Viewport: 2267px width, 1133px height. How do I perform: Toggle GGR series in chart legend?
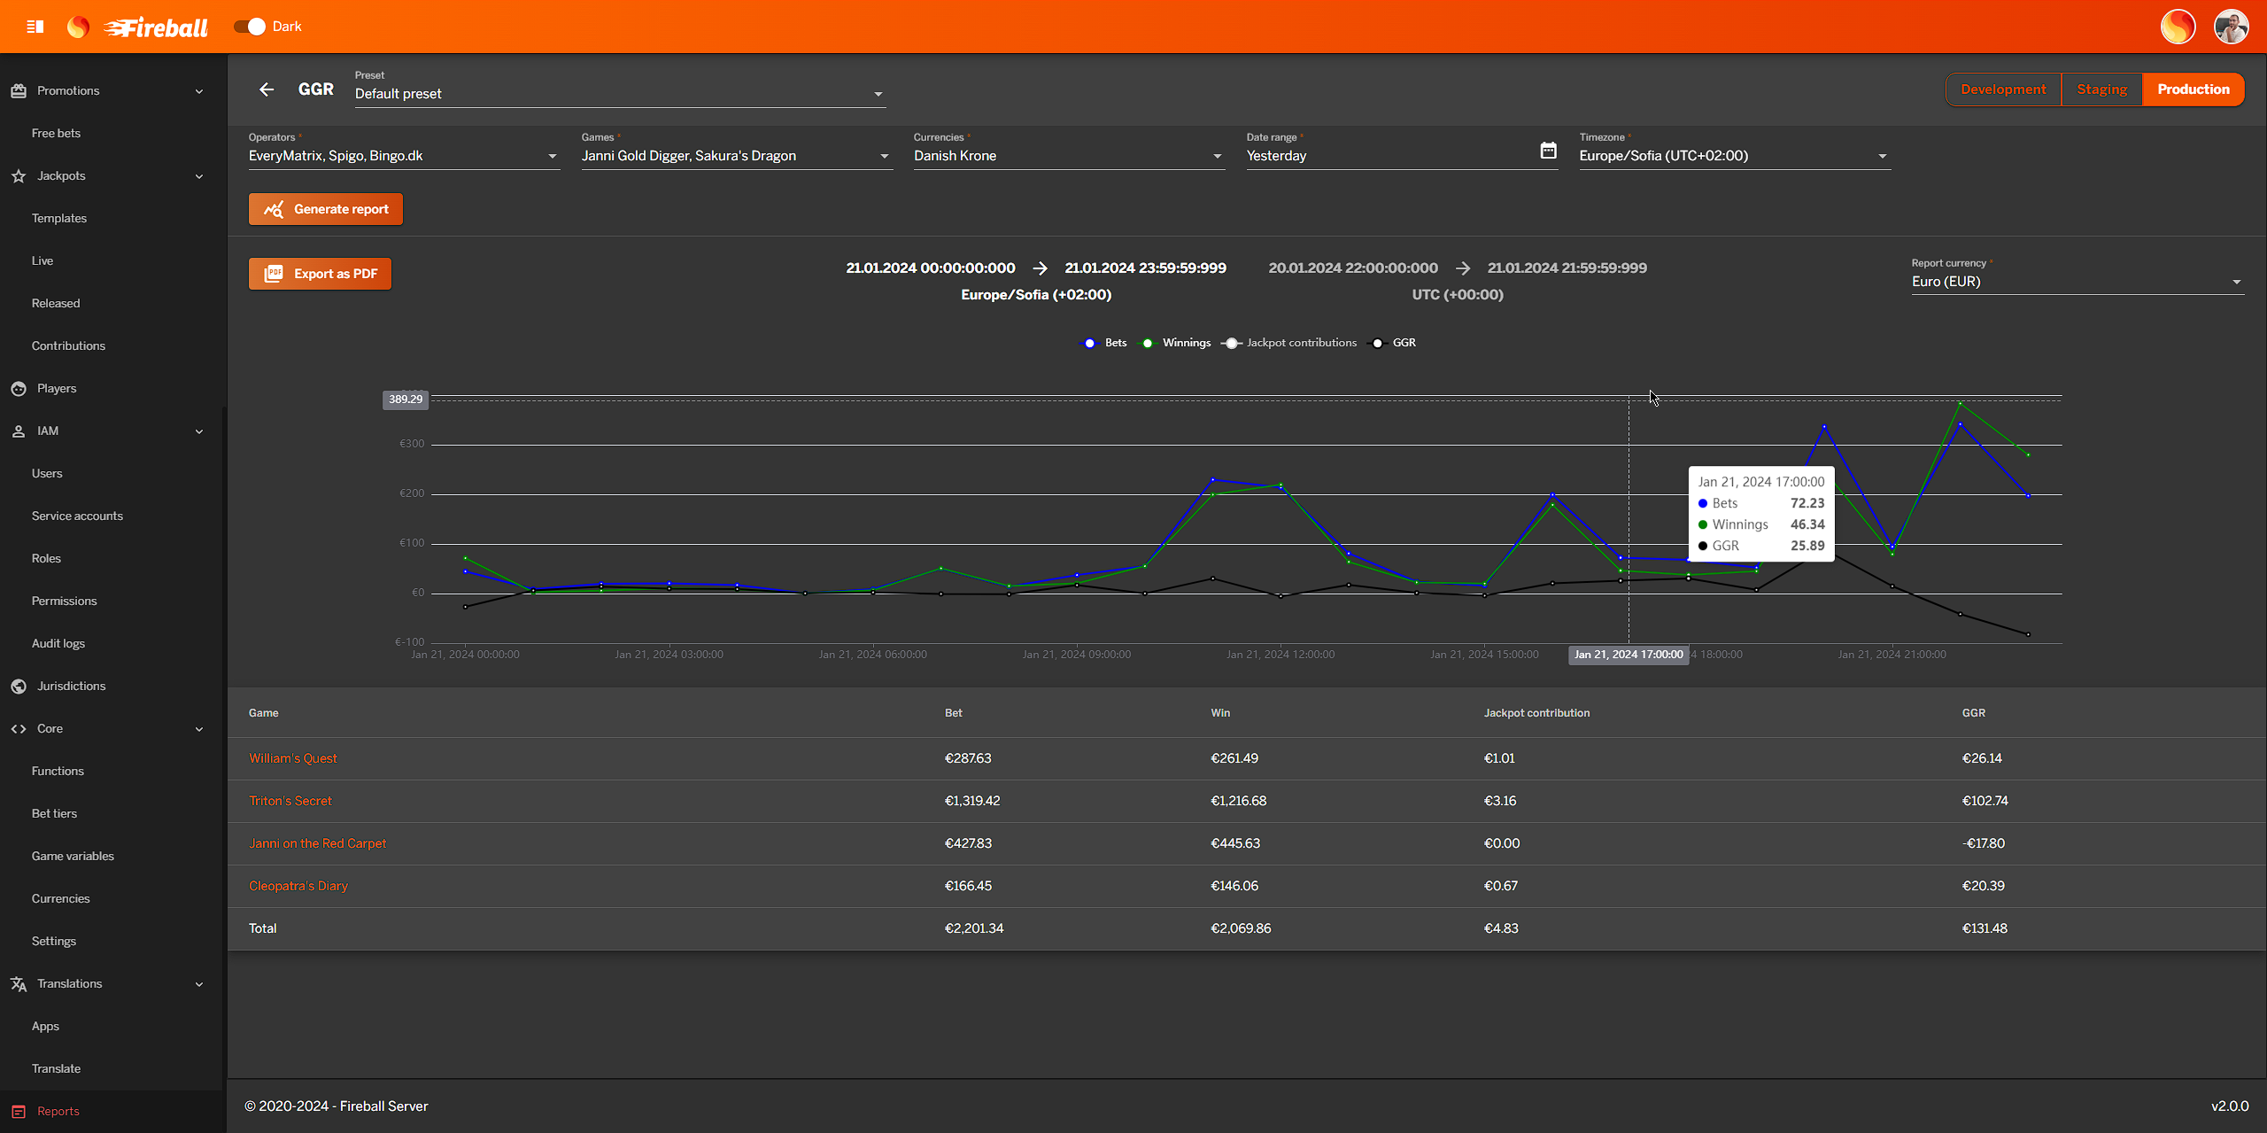(1394, 343)
